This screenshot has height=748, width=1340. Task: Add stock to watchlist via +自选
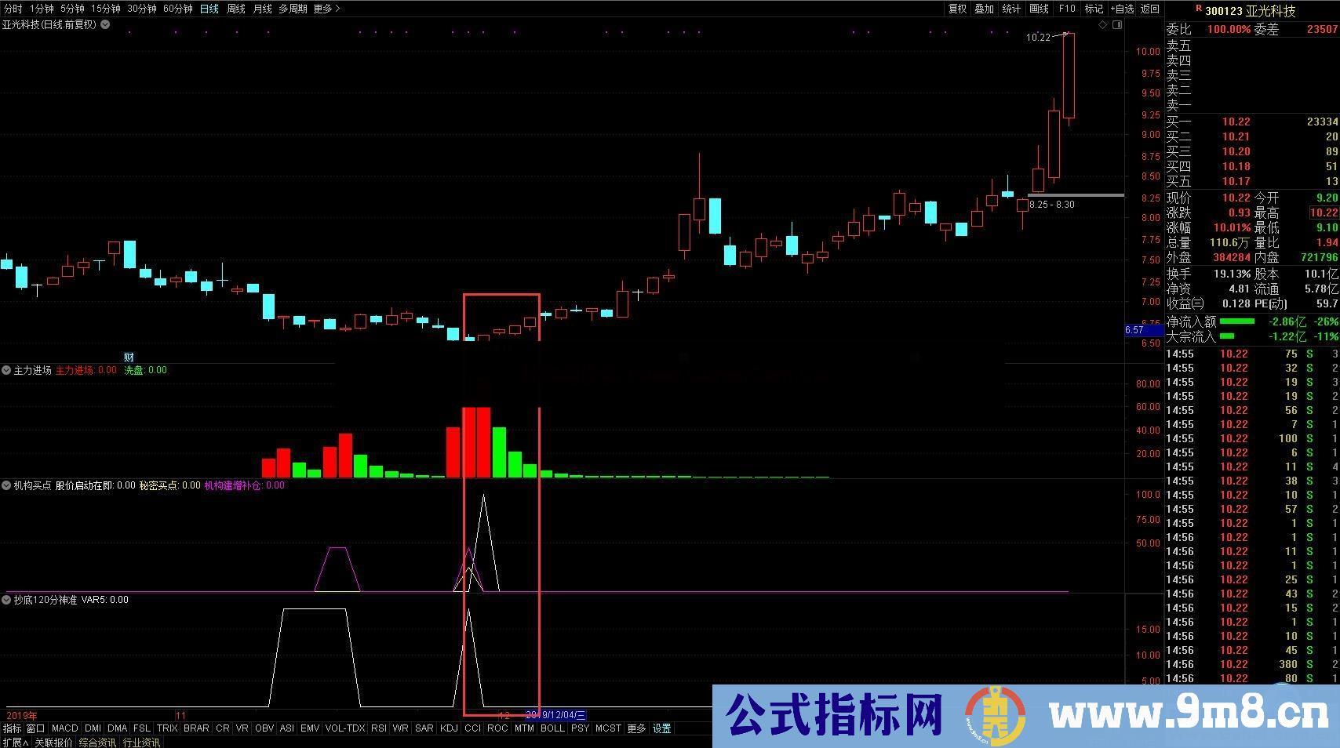pos(1122,9)
